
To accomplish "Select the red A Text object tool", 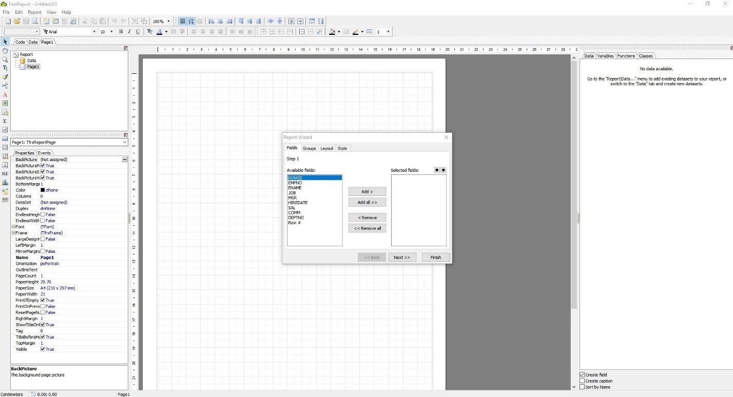I will pos(5,95).
